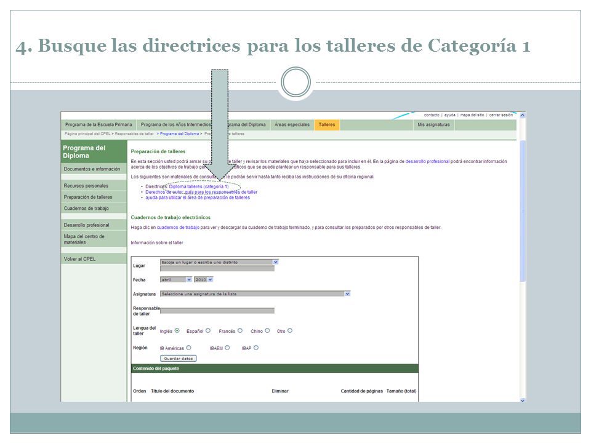Click the Contenido del paquete header bar
Image resolution: width=591 pixels, height=443 pixels.
click(275, 369)
